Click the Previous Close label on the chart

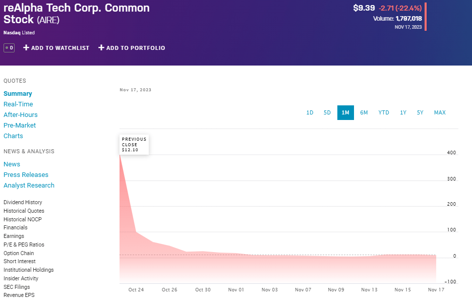[133, 144]
